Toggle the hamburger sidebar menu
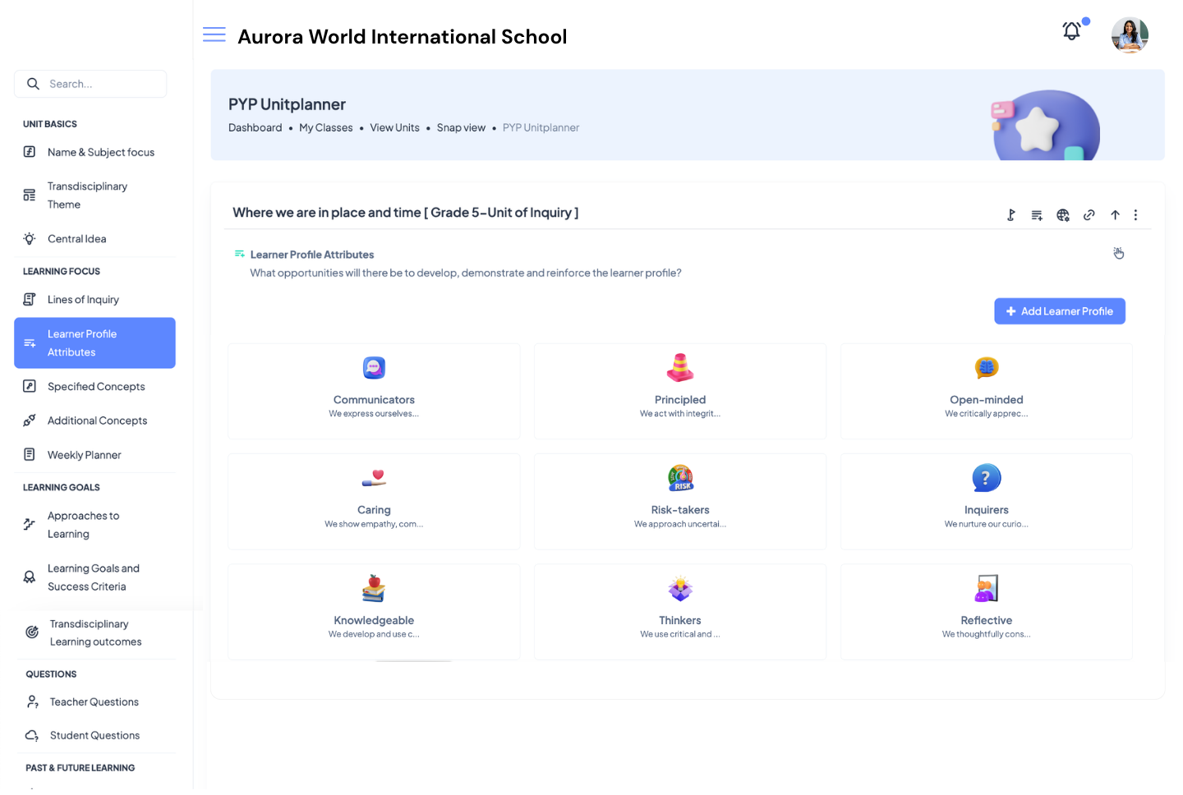Viewport: 1183px width, 795px height. (x=214, y=34)
